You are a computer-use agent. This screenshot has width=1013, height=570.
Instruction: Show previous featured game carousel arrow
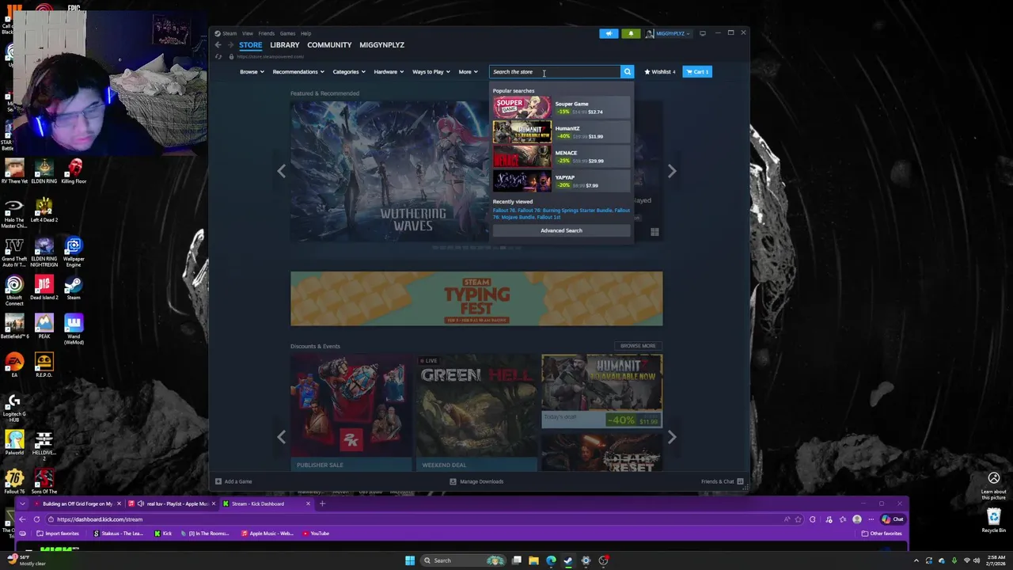[282, 171]
